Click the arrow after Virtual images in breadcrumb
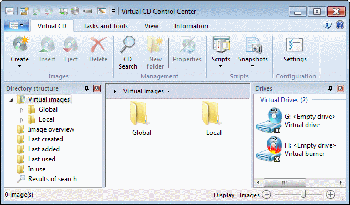This screenshot has height=205, width=350. point(169,91)
